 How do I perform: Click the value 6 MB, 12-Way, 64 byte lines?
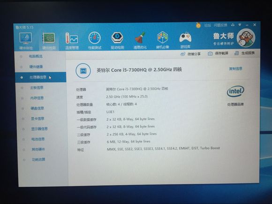pyautogui.click(x=128, y=142)
